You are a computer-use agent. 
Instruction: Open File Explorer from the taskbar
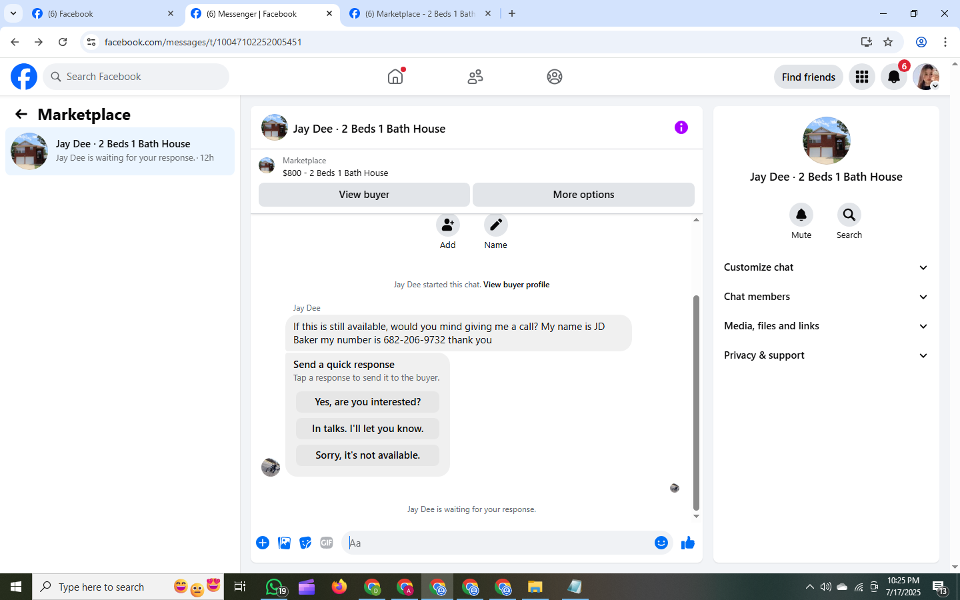535,587
